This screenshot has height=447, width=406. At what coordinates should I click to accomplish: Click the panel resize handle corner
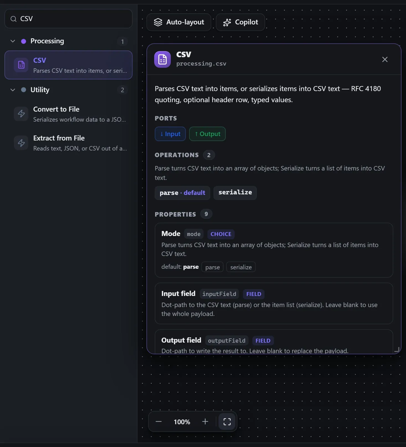coord(397,350)
